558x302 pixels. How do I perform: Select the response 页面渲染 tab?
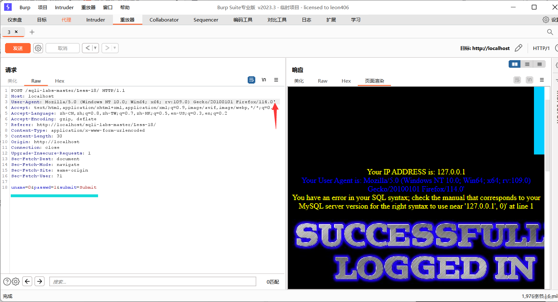375,81
